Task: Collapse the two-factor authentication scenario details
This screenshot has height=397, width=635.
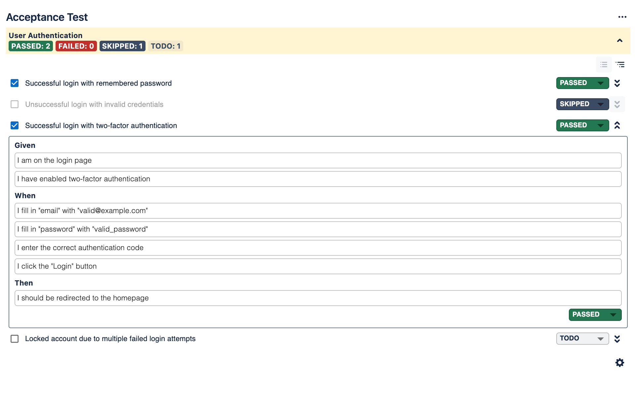Action: tap(617, 125)
